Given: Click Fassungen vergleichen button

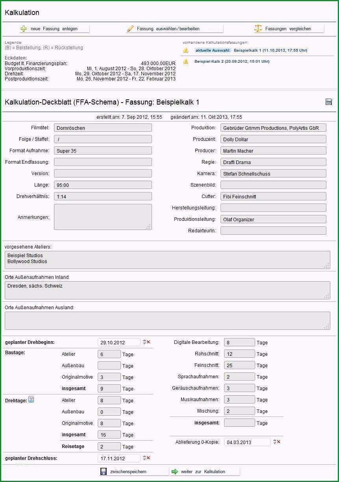Looking at the screenshot, I should [x=289, y=28].
